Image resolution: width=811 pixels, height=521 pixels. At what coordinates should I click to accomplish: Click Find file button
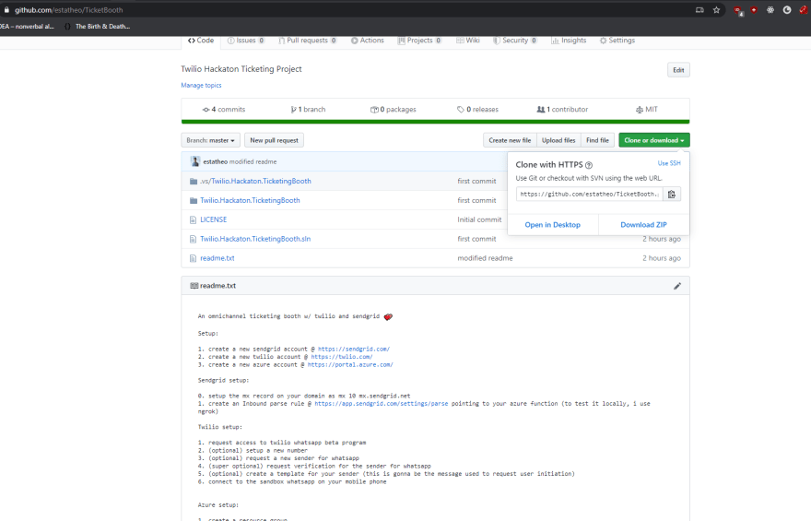point(597,140)
